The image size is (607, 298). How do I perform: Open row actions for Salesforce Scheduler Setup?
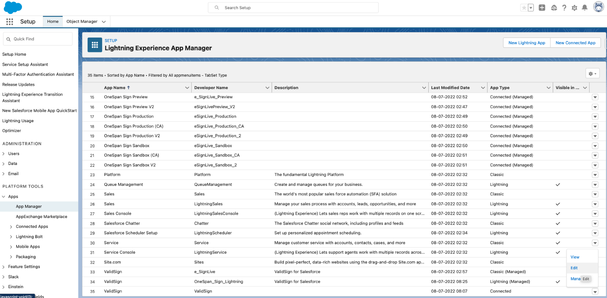coord(595,233)
